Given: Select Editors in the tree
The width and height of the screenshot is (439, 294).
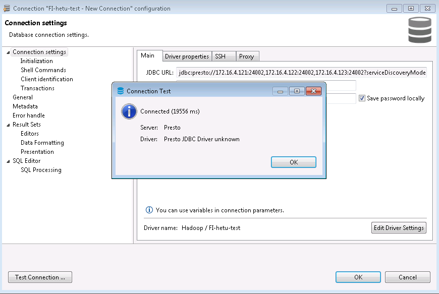Looking at the screenshot, I should coord(30,134).
